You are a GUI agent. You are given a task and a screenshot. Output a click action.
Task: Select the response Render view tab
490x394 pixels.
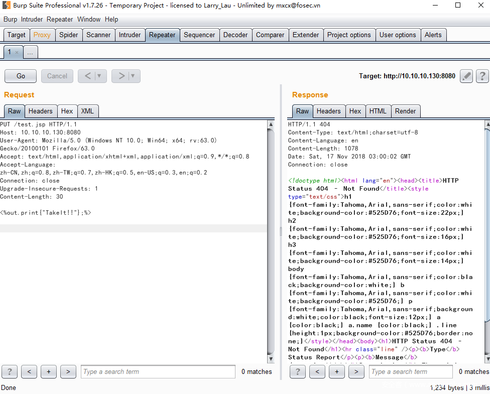[x=405, y=111]
